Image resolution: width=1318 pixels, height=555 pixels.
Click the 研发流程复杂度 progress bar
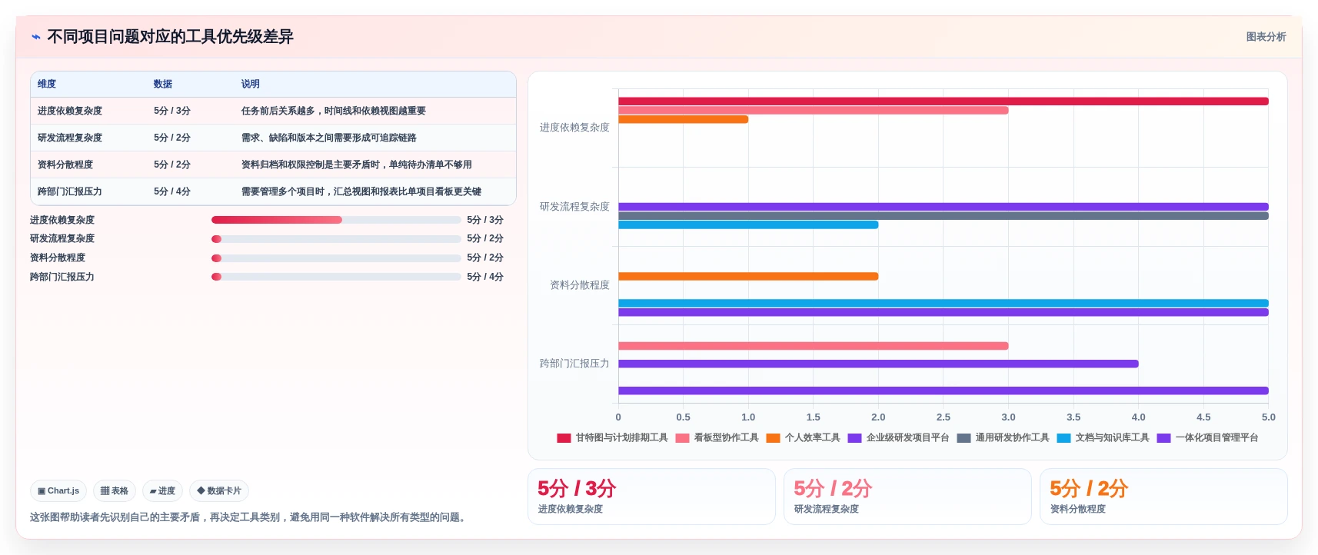point(336,239)
